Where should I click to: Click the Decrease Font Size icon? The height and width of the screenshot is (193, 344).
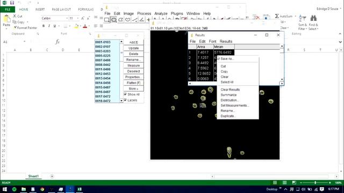pos(88,18)
